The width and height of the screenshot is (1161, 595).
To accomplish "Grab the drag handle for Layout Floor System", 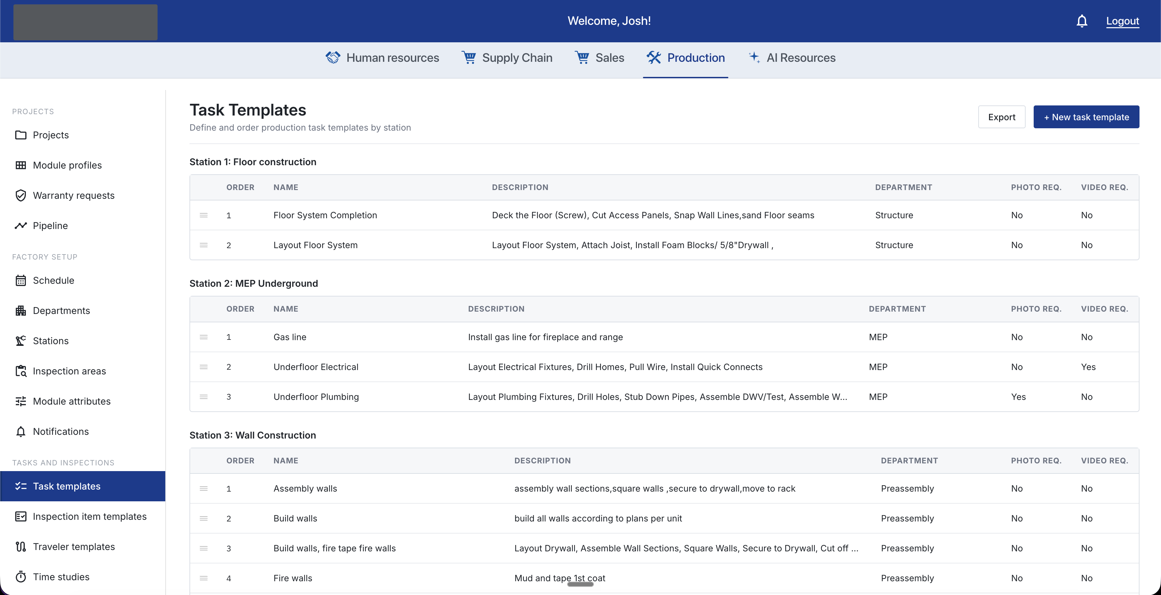I will point(204,245).
